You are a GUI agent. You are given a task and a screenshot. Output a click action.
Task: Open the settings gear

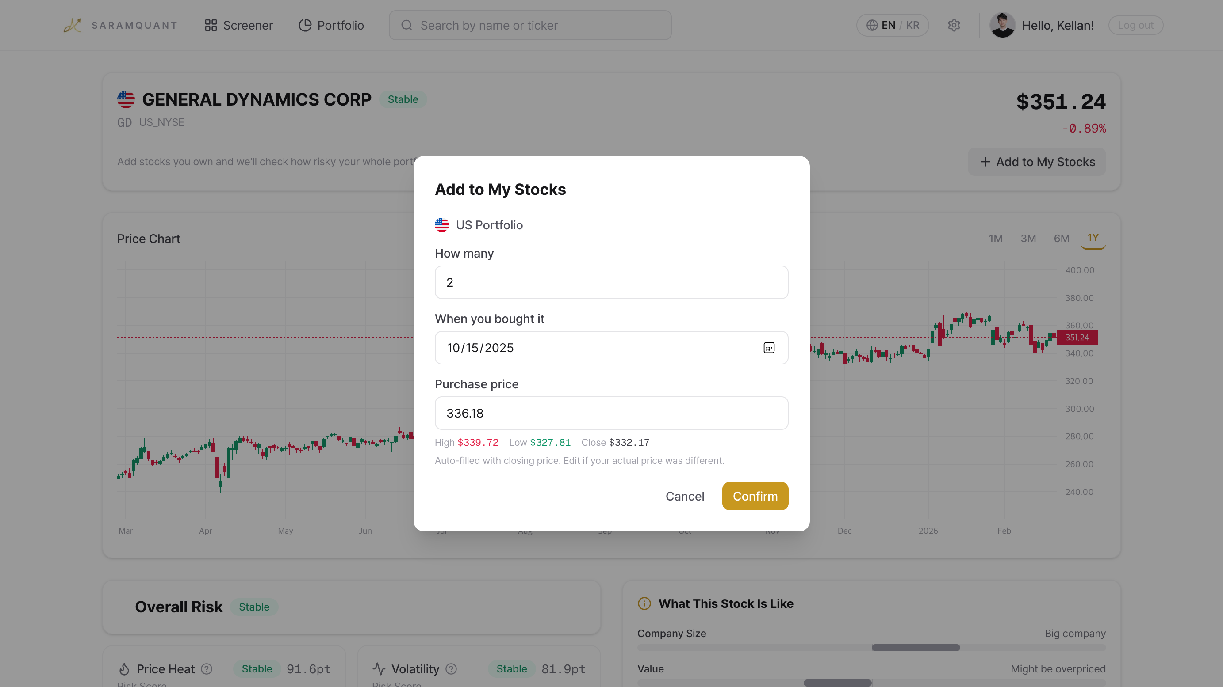(x=954, y=25)
